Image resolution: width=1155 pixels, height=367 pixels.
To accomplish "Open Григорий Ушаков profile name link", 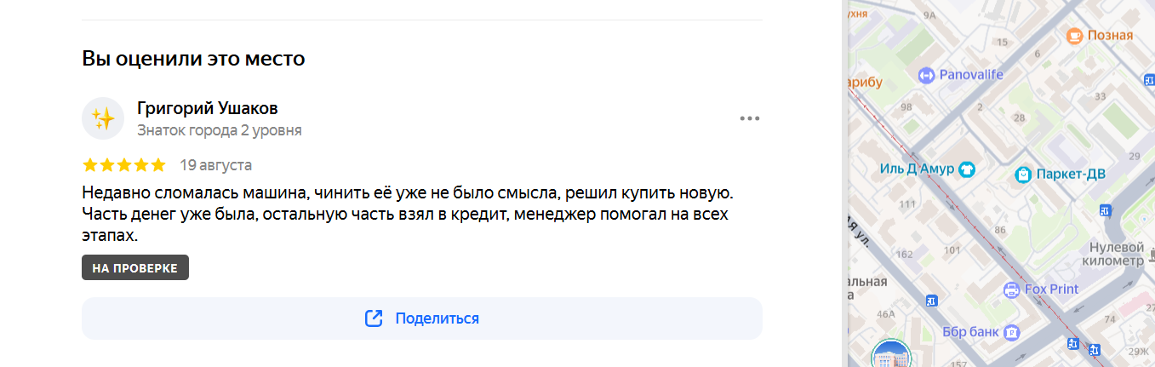I will (207, 108).
